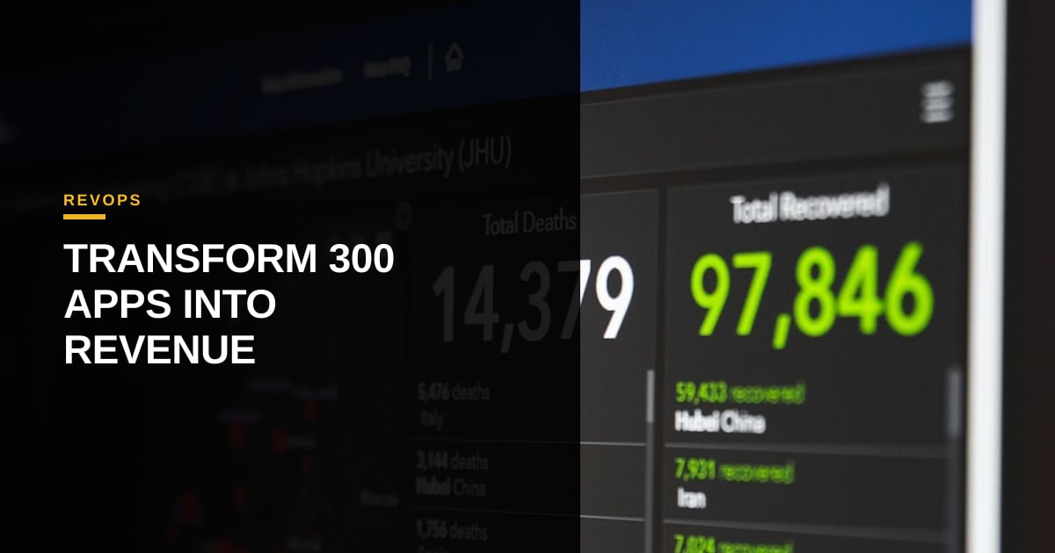Image resolution: width=1055 pixels, height=553 pixels.
Task: Click the Transform 300 Apps Into Revenue headline
Action: click(x=229, y=305)
